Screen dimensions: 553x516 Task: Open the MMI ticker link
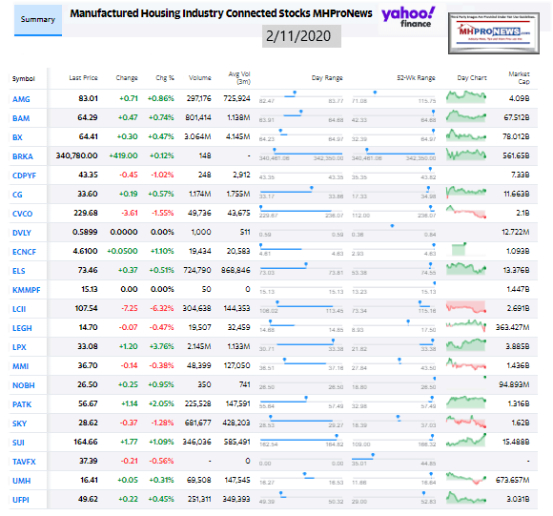pos(20,366)
